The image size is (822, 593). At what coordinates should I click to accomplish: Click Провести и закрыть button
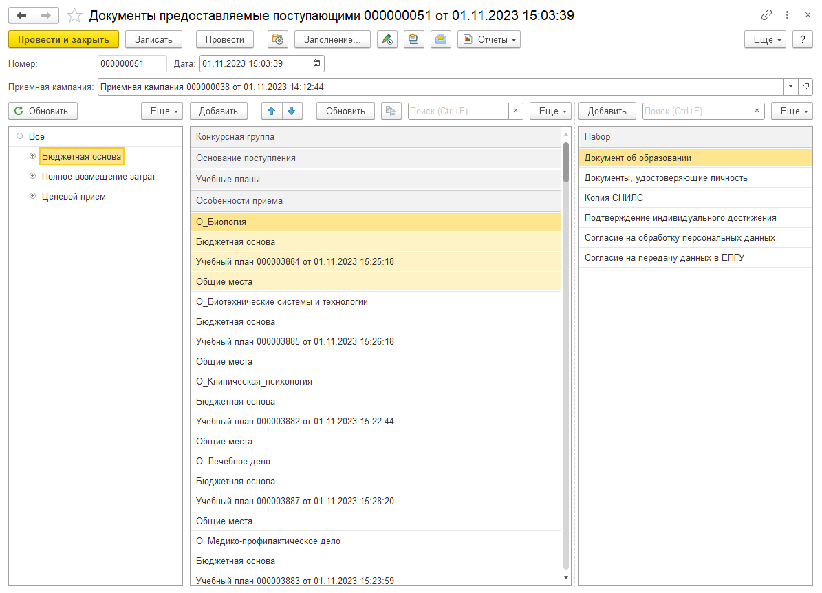[x=63, y=39]
